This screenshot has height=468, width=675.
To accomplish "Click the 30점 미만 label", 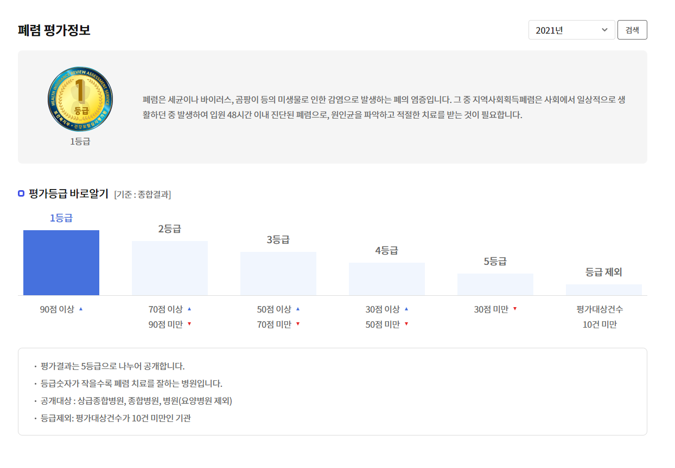I will click(491, 309).
